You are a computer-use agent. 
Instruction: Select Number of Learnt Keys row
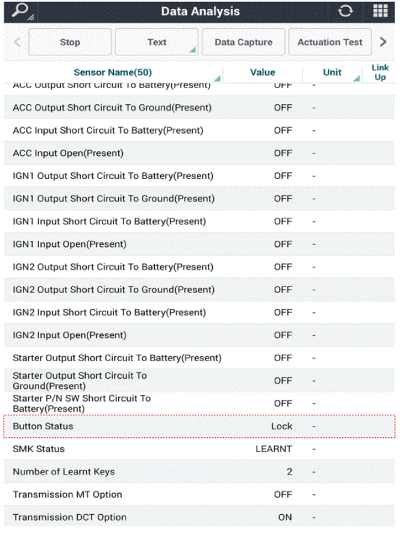(199, 471)
